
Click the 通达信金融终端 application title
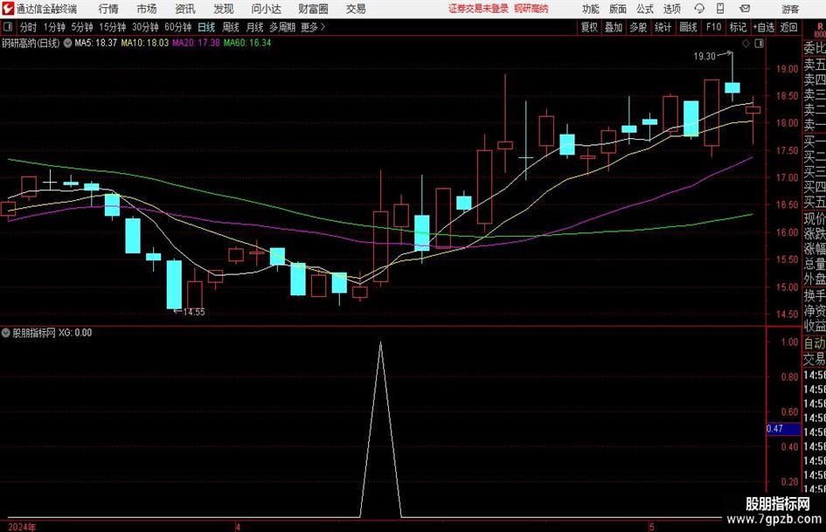(46, 9)
